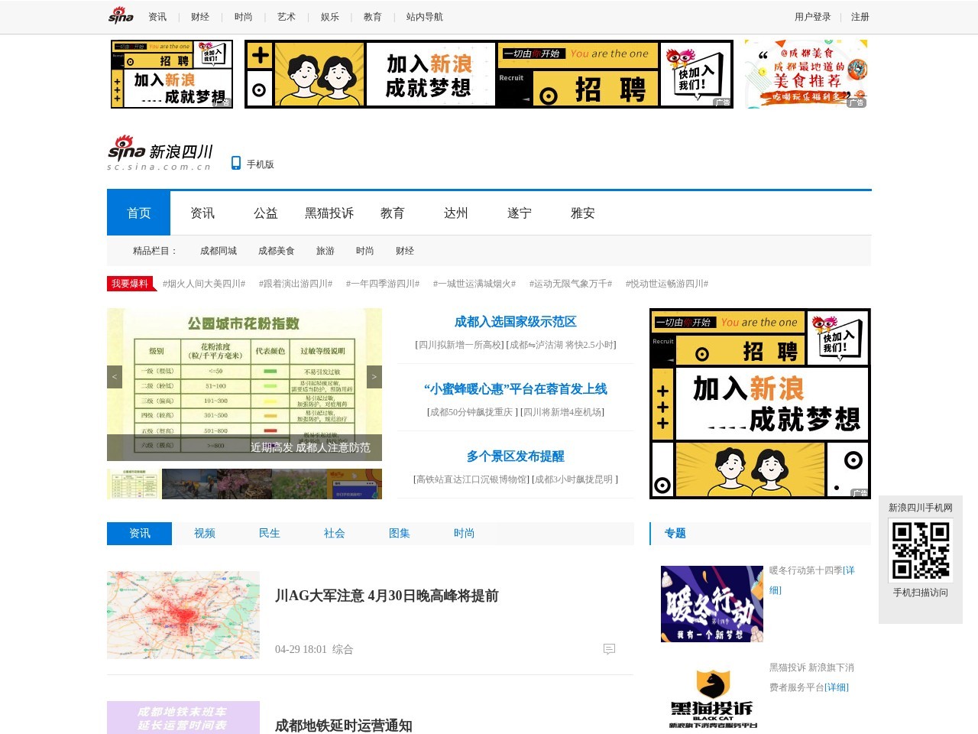This screenshot has width=978, height=734.
Task: Switch to 图集 news list tab
Action: (400, 534)
